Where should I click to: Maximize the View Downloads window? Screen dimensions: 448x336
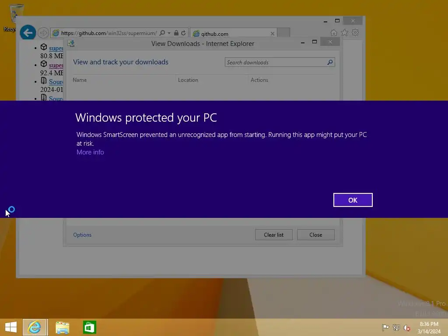pos(314,42)
